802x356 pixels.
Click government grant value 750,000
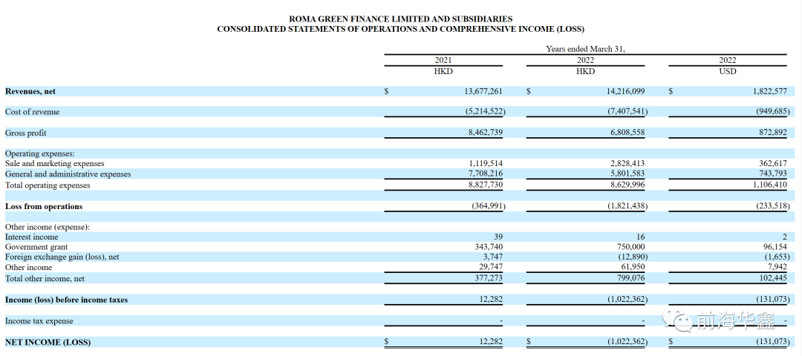(x=630, y=247)
